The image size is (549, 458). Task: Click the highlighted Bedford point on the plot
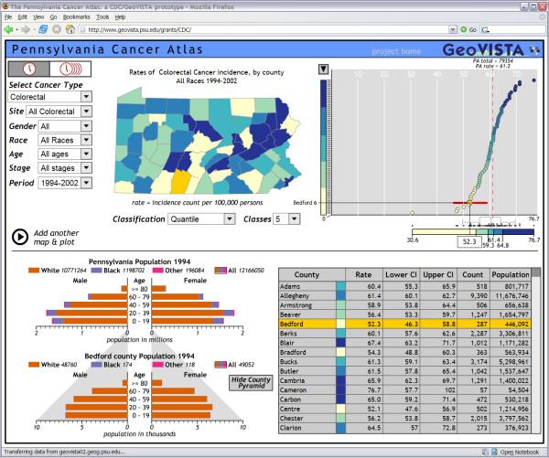tap(469, 203)
